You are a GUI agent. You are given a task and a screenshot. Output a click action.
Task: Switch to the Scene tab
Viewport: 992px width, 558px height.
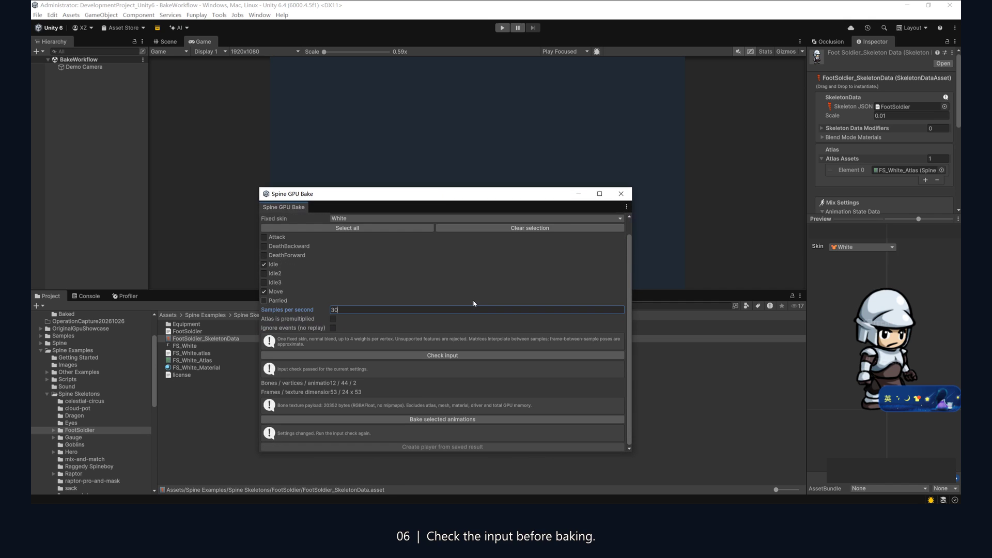[165, 42]
